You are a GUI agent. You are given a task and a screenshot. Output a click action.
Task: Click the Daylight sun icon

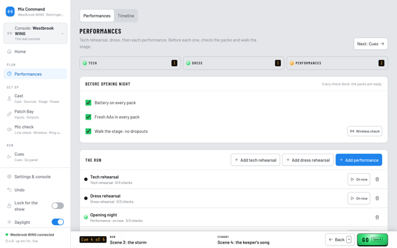(x=9, y=222)
